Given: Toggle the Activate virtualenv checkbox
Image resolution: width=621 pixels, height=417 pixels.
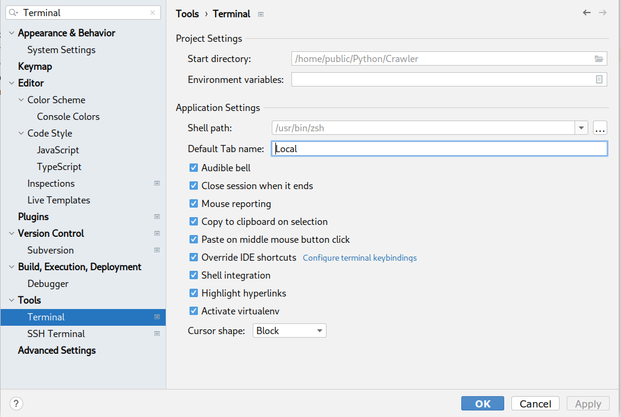Looking at the screenshot, I should point(194,311).
